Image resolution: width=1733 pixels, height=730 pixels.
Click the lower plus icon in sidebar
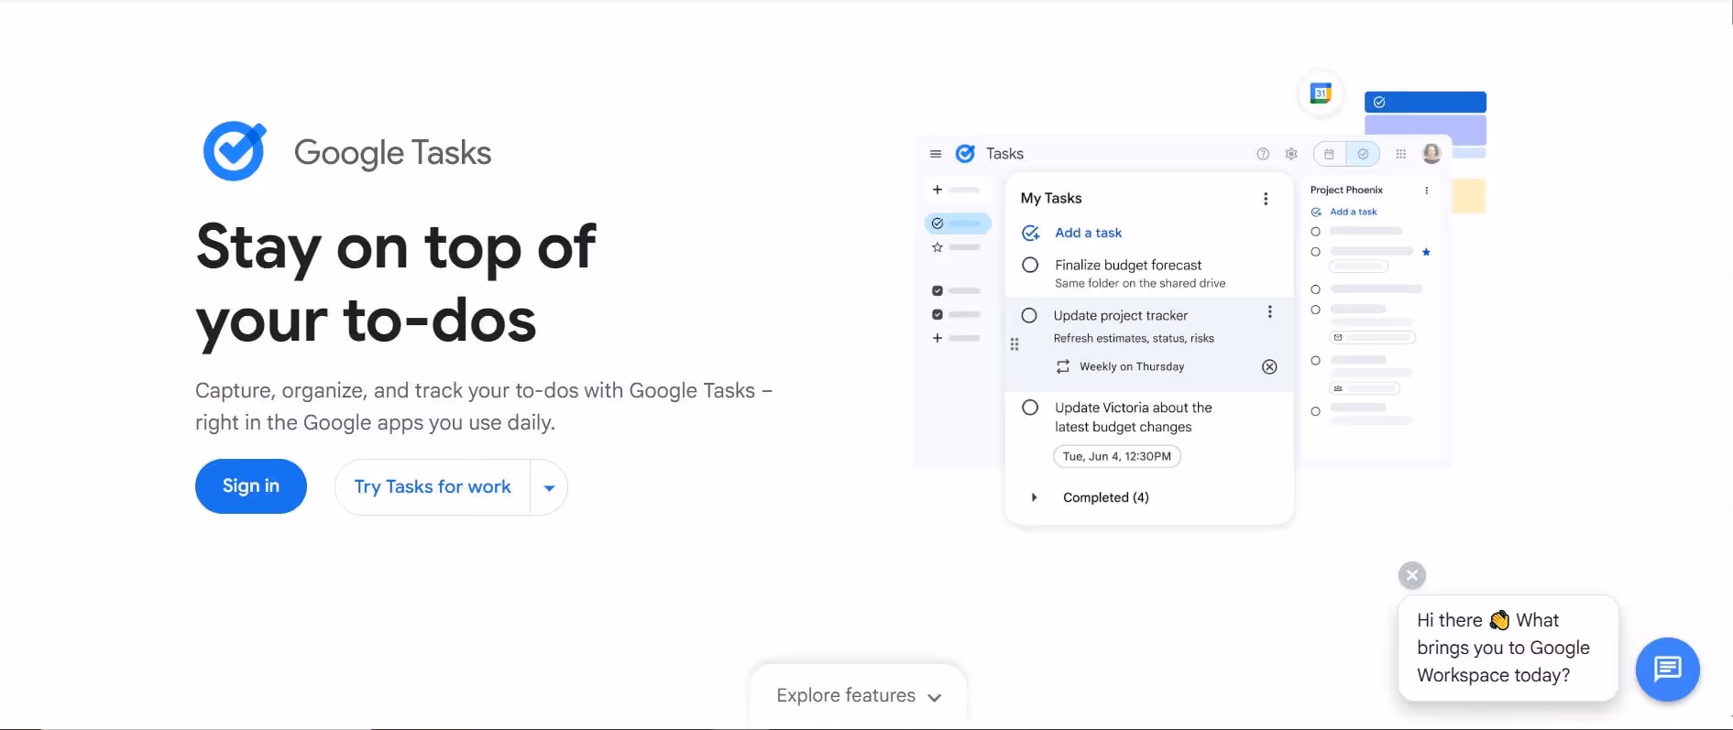[x=937, y=338]
